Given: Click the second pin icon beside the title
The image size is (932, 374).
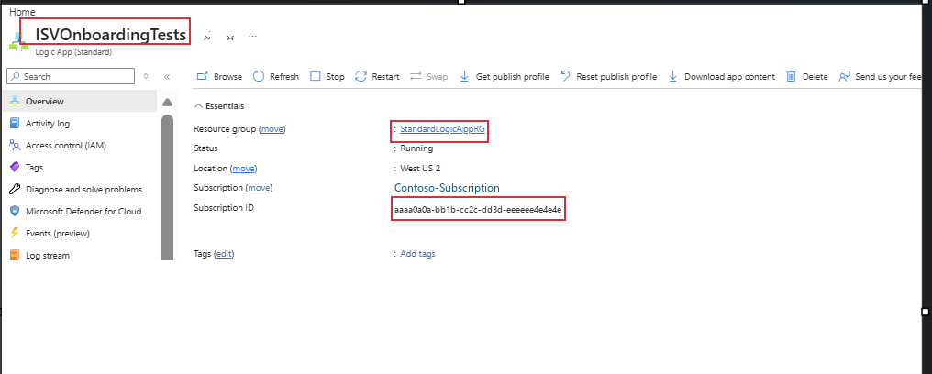Looking at the screenshot, I should pos(230,37).
